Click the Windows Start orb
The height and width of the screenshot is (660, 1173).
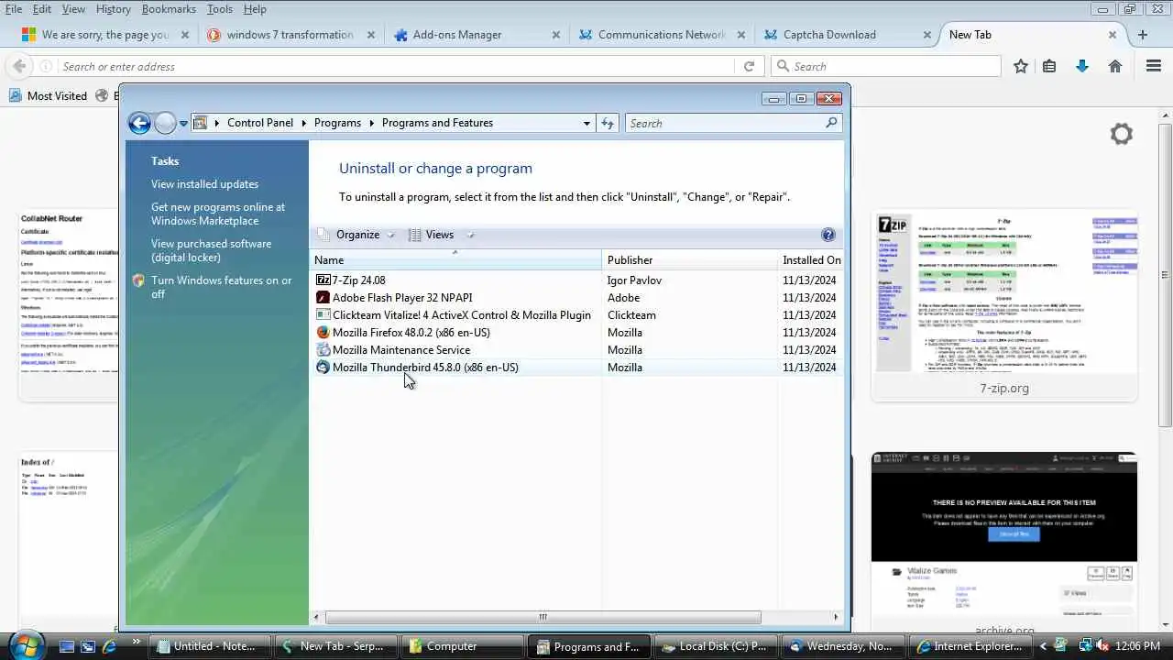(x=27, y=645)
